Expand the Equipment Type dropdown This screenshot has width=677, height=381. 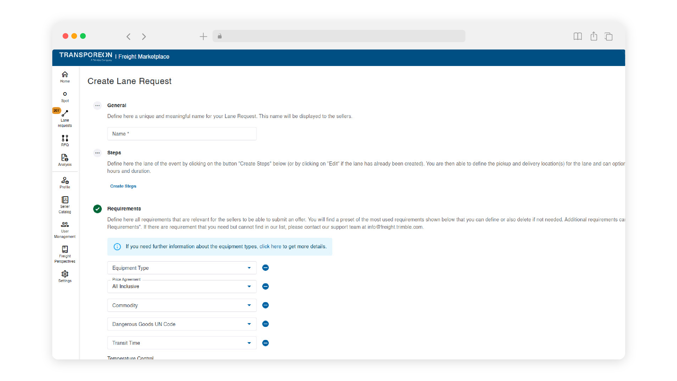click(181, 268)
